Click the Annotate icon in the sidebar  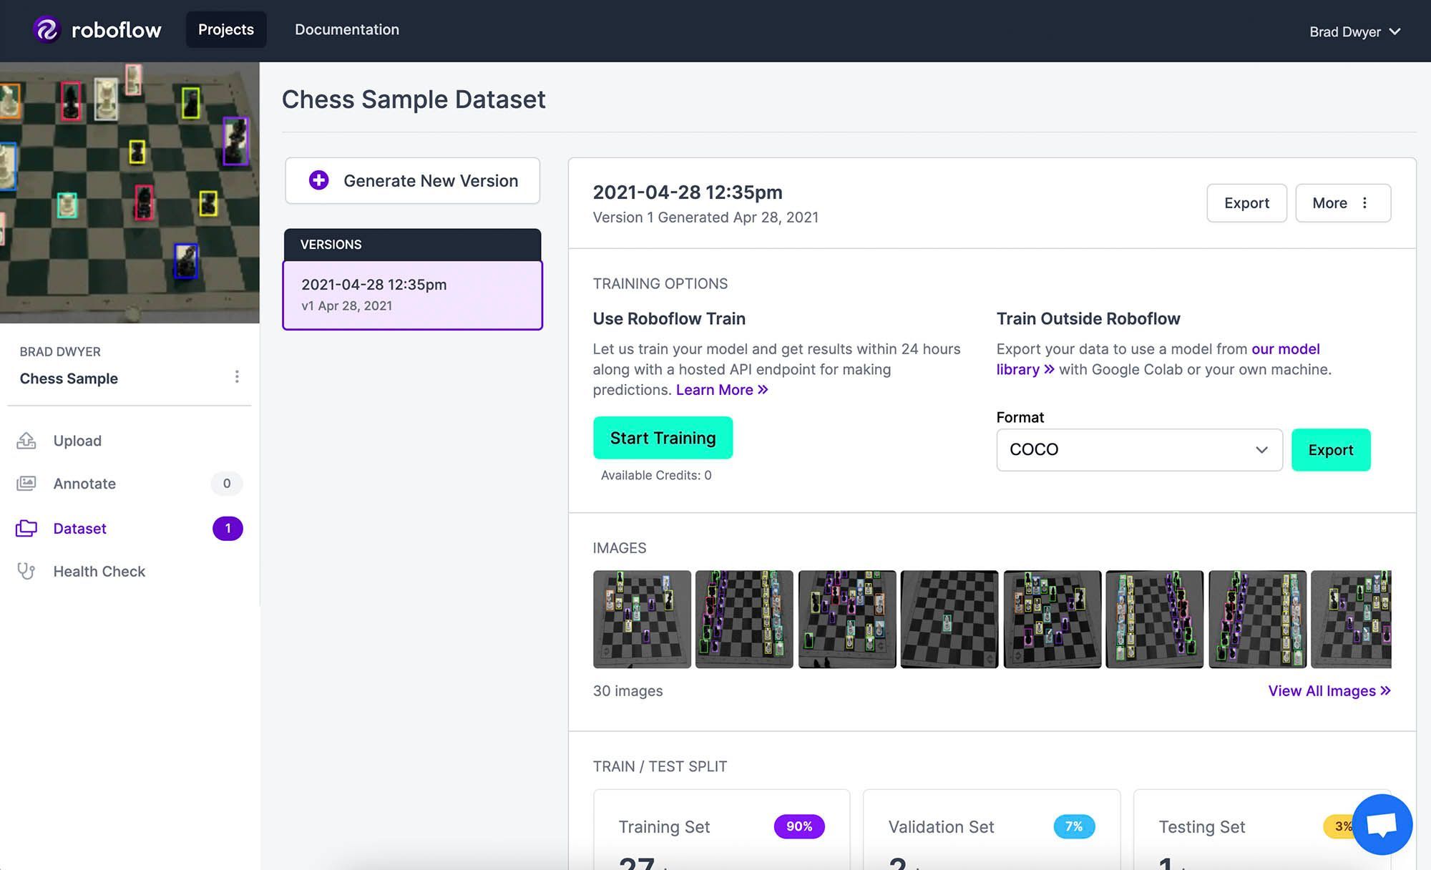(26, 484)
